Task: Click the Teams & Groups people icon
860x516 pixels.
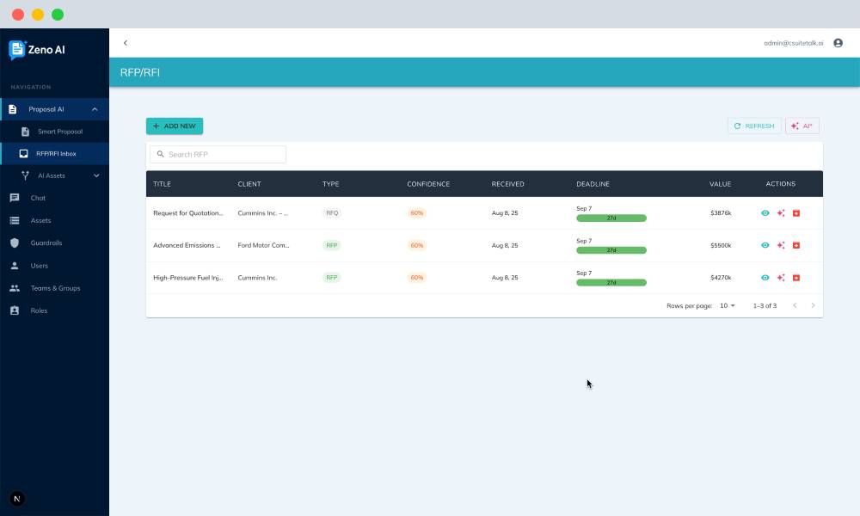Action: [x=15, y=288]
